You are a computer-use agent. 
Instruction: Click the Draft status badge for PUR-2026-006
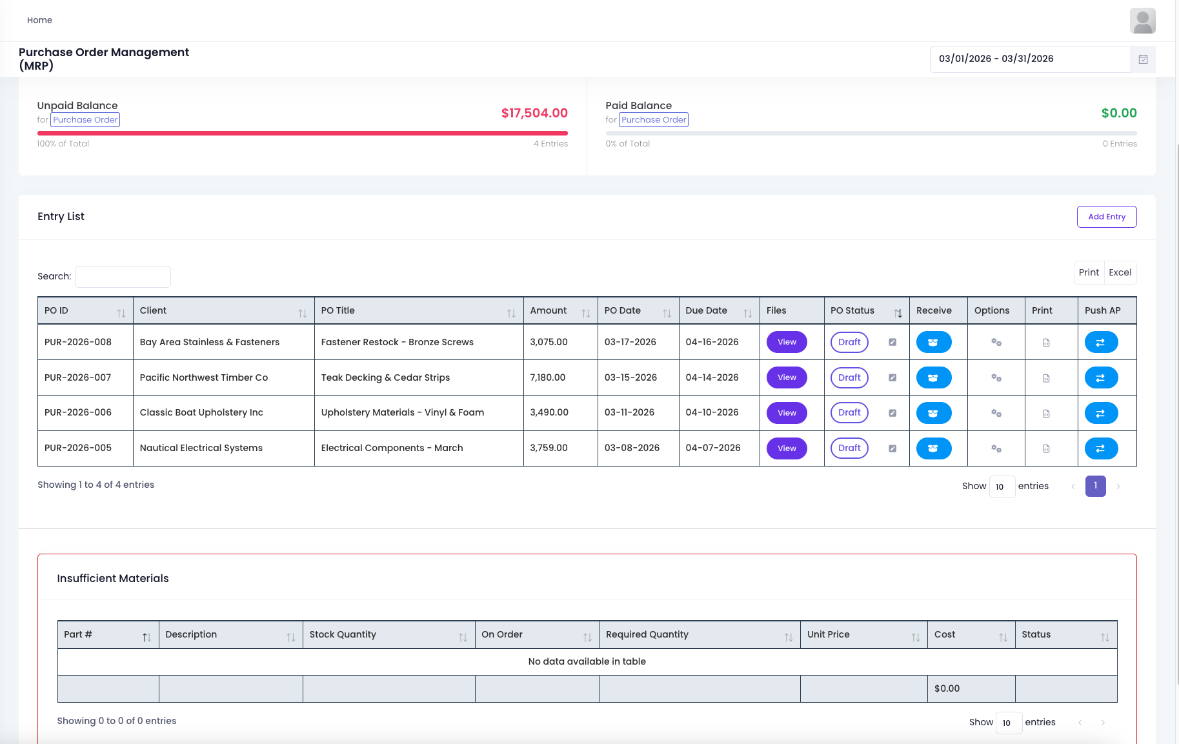pyautogui.click(x=849, y=413)
